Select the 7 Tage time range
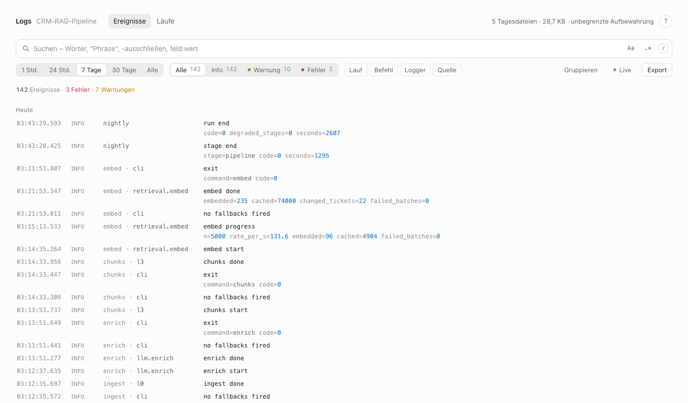Viewport: 688px width, 403px height. [x=91, y=70]
